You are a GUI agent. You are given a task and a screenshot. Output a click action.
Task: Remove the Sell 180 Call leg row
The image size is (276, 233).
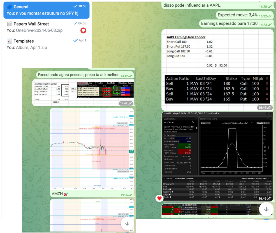[267, 84]
